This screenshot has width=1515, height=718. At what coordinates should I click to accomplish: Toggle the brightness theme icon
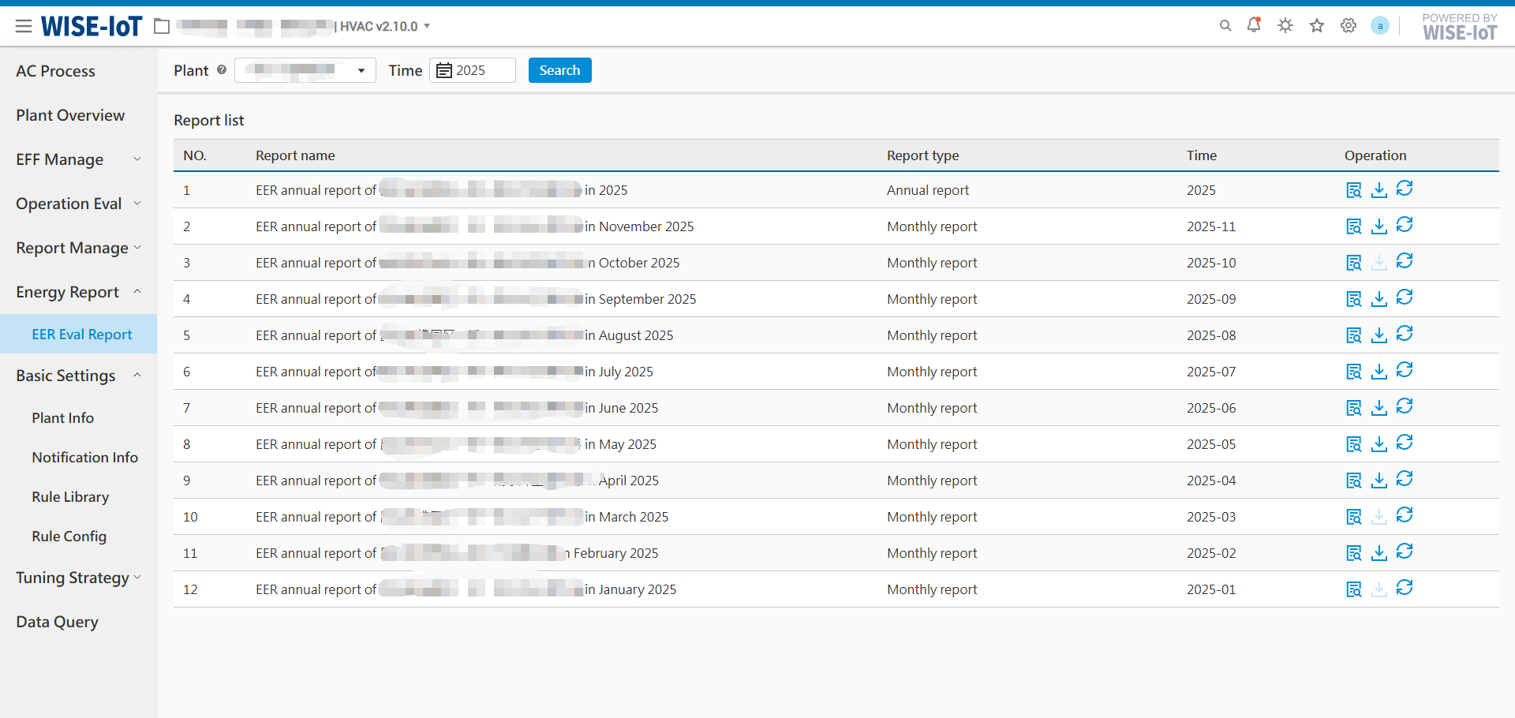1285,26
